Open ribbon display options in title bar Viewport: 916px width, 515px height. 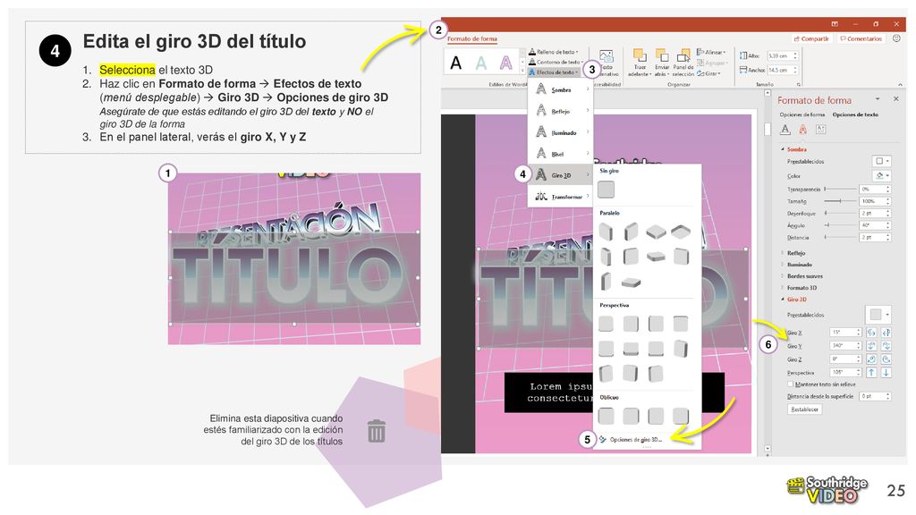[x=835, y=24]
